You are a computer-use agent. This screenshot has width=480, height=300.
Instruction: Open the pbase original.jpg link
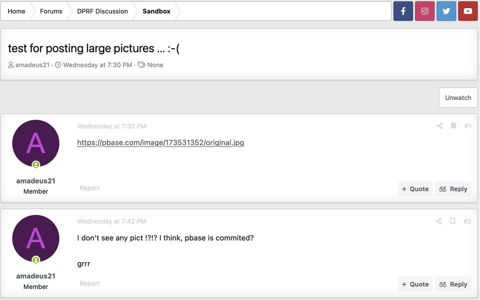pyautogui.click(x=160, y=142)
